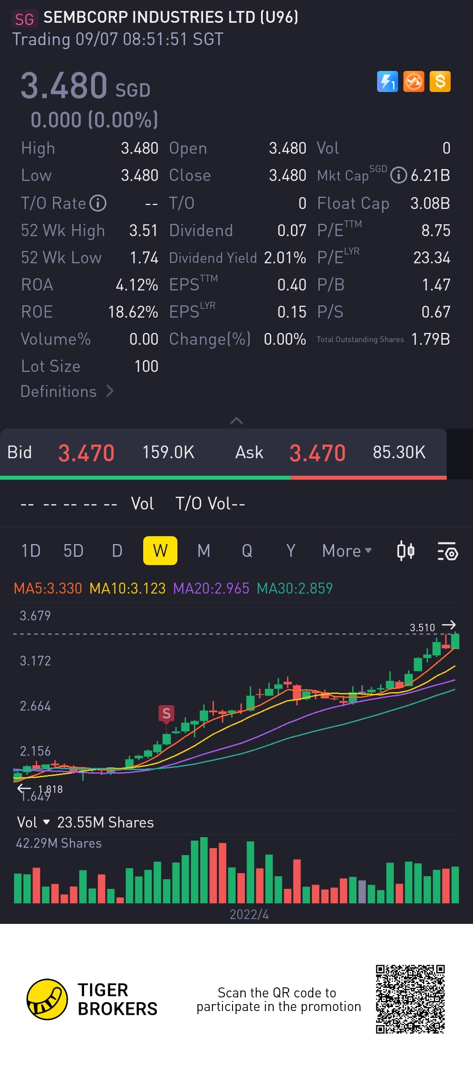The width and height of the screenshot is (473, 1075).
Task: Tap the MA5:3.330 indicator label
Action: [x=48, y=588]
